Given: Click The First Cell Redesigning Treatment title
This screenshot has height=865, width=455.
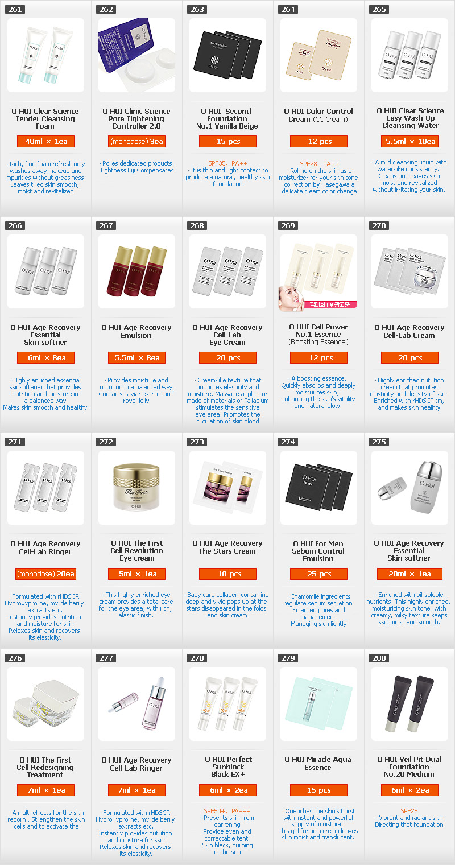Looking at the screenshot, I should [x=45, y=768].
